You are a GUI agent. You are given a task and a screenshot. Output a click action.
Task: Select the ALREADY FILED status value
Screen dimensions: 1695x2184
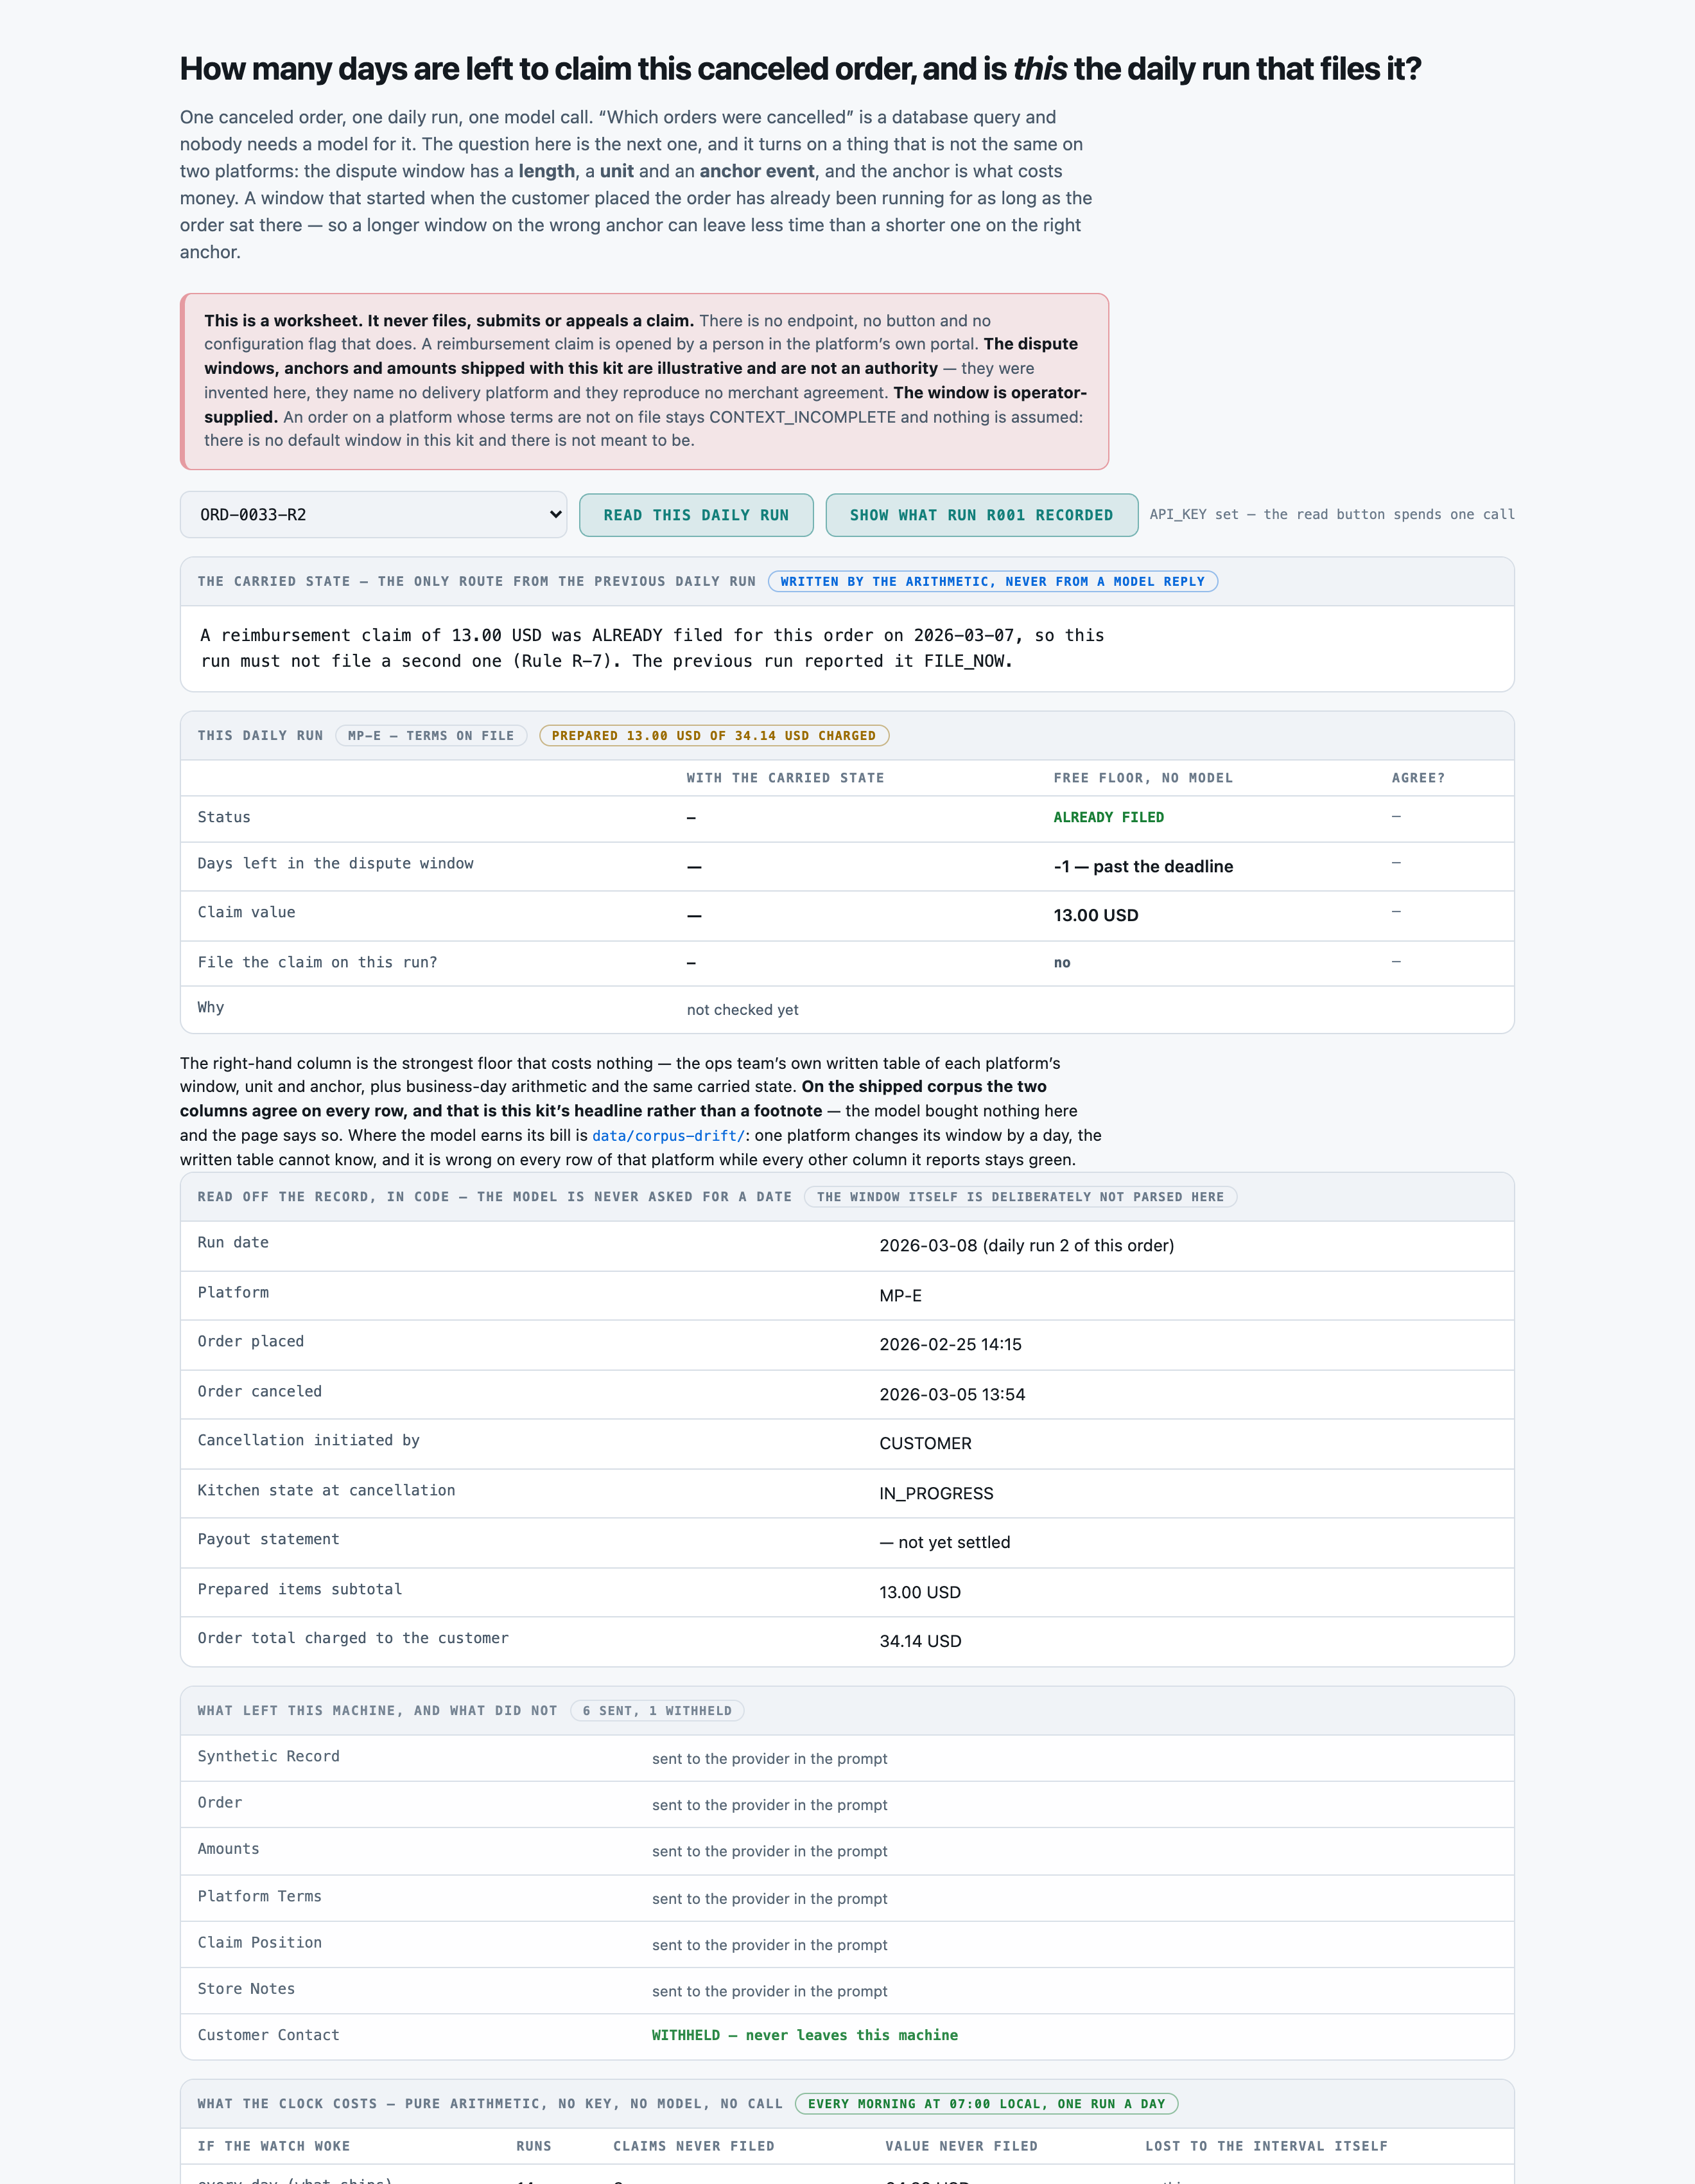coord(1108,817)
